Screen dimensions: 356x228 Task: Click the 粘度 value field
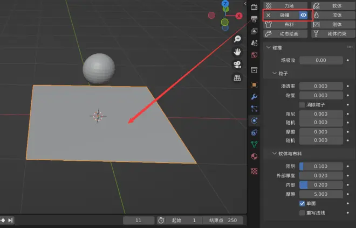pyautogui.click(x=321, y=95)
